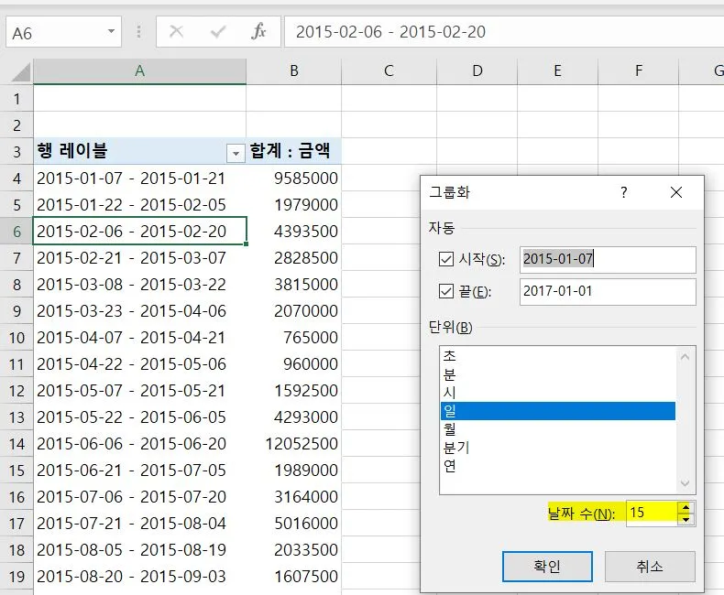The image size is (724, 595).
Task: Click cell 2015-05-22 - 2015-06-05
Action: [x=140, y=417]
